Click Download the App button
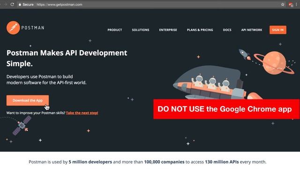 click(x=28, y=100)
